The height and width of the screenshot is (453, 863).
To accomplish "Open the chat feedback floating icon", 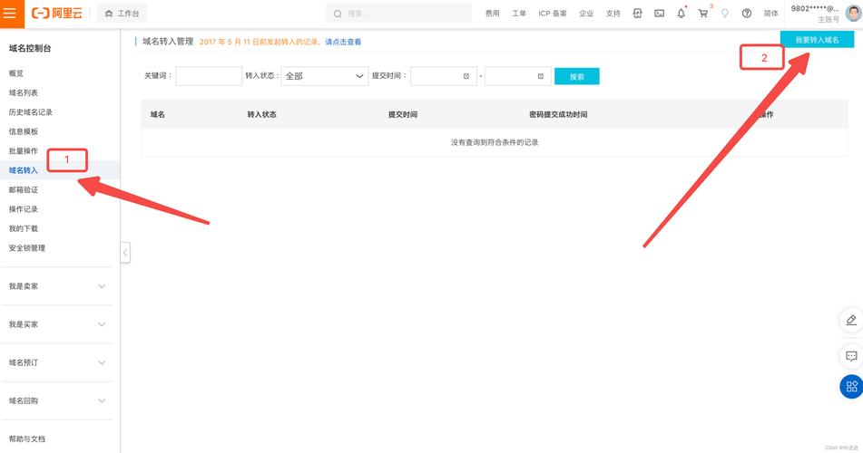I will (850, 354).
